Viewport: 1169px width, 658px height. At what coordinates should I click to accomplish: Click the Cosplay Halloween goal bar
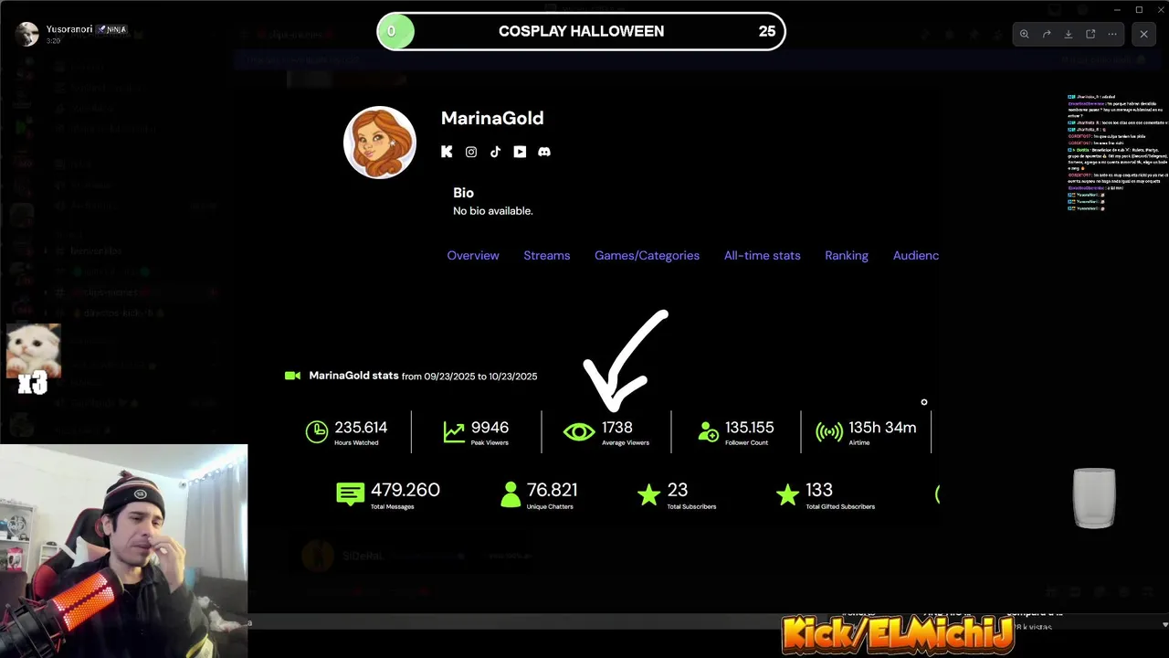click(581, 31)
